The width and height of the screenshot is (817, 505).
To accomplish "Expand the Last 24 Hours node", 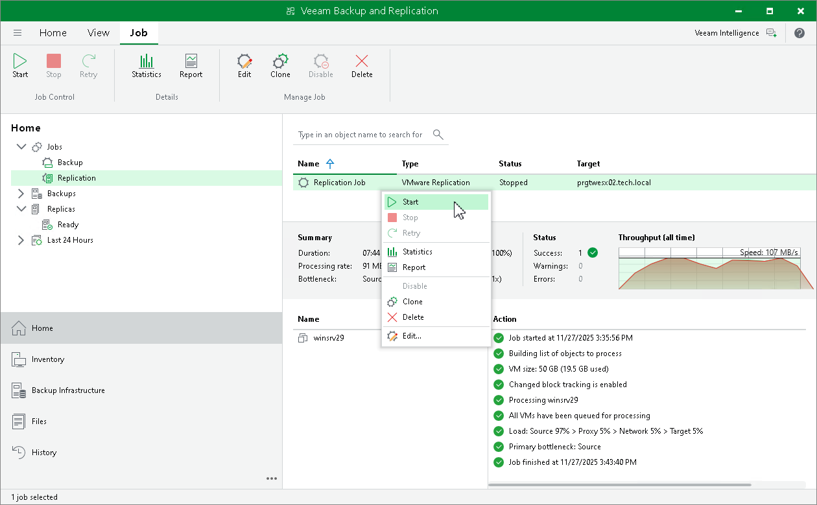I will [x=21, y=240].
